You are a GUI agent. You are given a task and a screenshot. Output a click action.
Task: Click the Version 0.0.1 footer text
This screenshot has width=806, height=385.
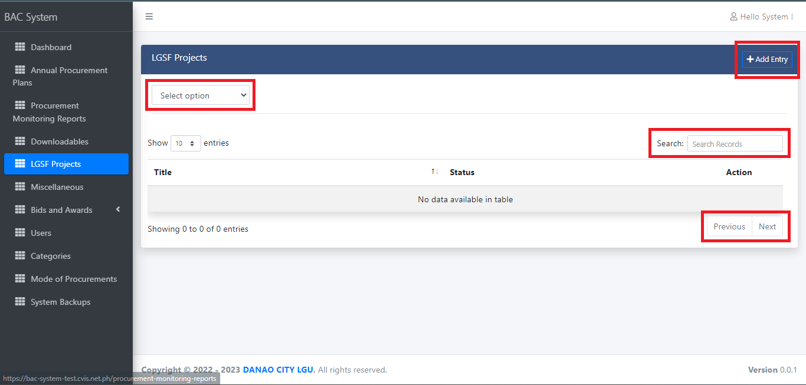pyautogui.click(x=772, y=370)
